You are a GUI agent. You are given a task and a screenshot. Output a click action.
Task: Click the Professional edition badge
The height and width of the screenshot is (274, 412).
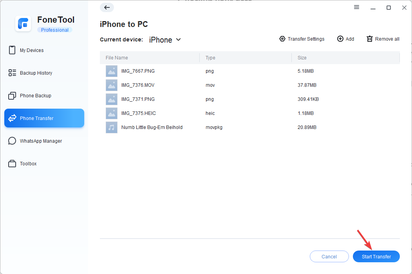point(55,30)
